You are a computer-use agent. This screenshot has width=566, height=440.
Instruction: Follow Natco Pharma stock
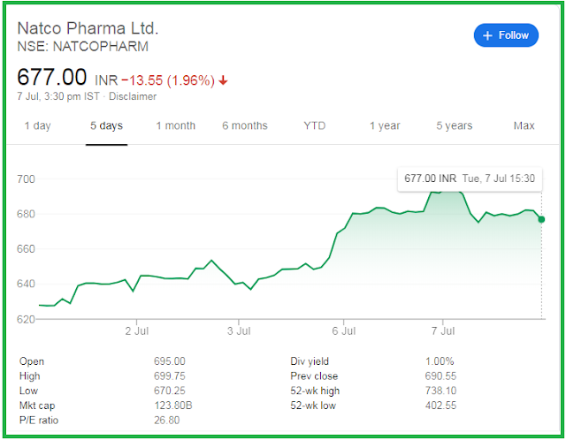coord(506,35)
